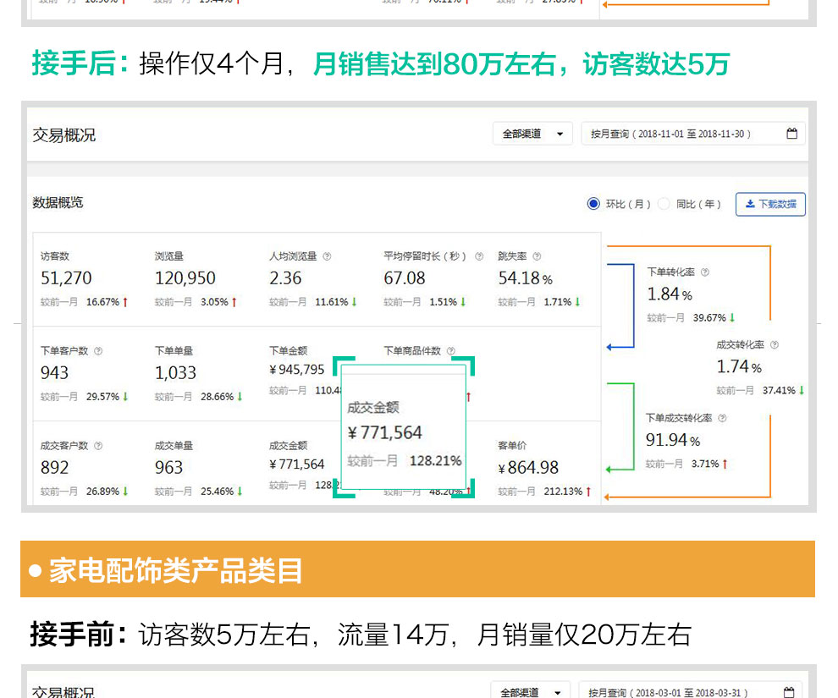Click the 下单客户数 value 943

click(54, 373)
